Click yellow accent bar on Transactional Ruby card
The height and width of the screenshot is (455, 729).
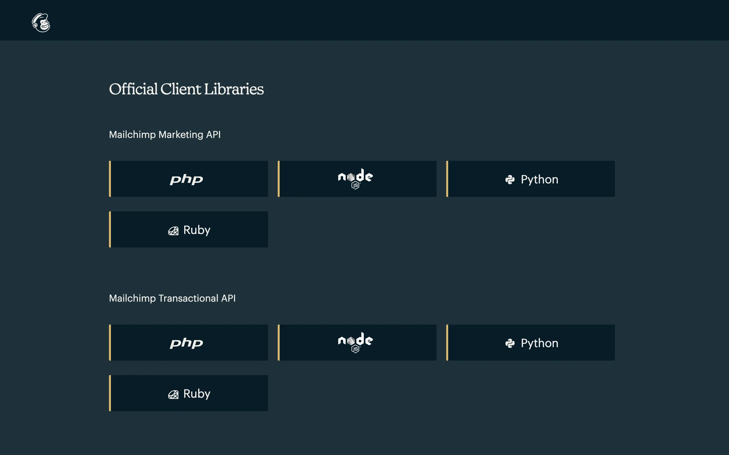tap(110, 393)
